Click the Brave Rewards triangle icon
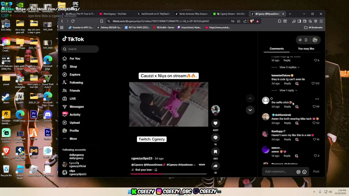The width and height of the screenshot is (349, 196). pos(257,21)
